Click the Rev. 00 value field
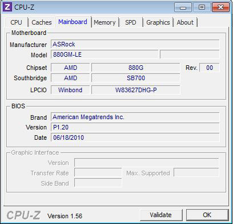This screenshot has height=224, width=233. [x=210, y=68]
